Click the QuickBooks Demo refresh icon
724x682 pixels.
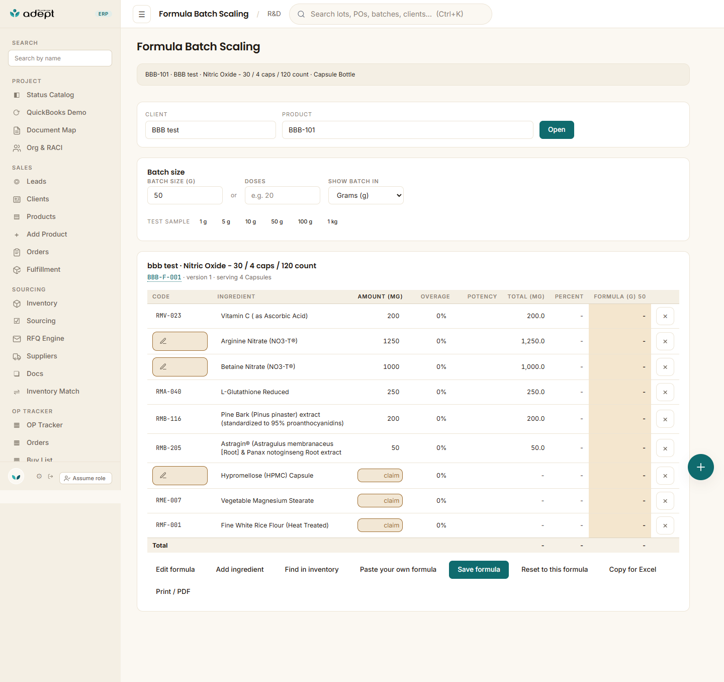tap(17, 113)
